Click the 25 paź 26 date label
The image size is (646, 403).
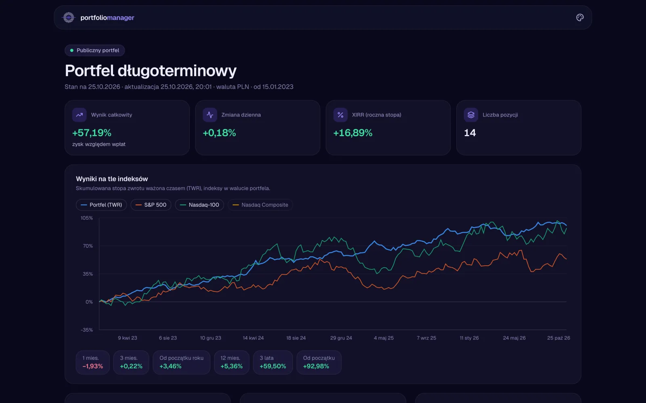[x=559, y=338]
